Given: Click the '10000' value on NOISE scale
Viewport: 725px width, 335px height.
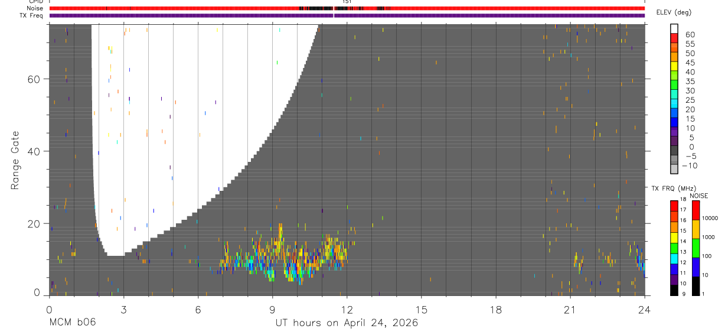Looking at the screenshot, I should [x=710, y=218].
